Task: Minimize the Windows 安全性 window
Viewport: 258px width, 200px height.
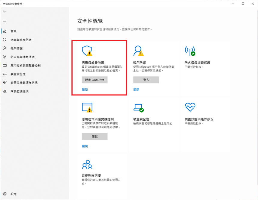Action: pyautogui.click(x=233, y=4)
